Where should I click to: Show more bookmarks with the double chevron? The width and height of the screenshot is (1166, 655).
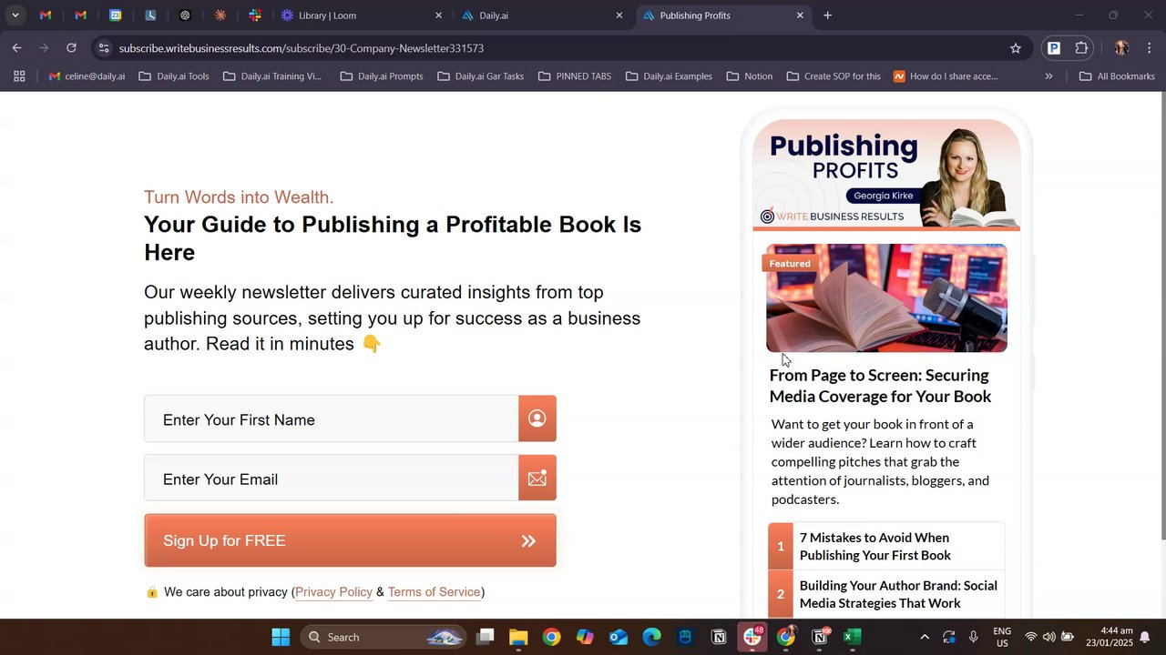(1048, 76)
